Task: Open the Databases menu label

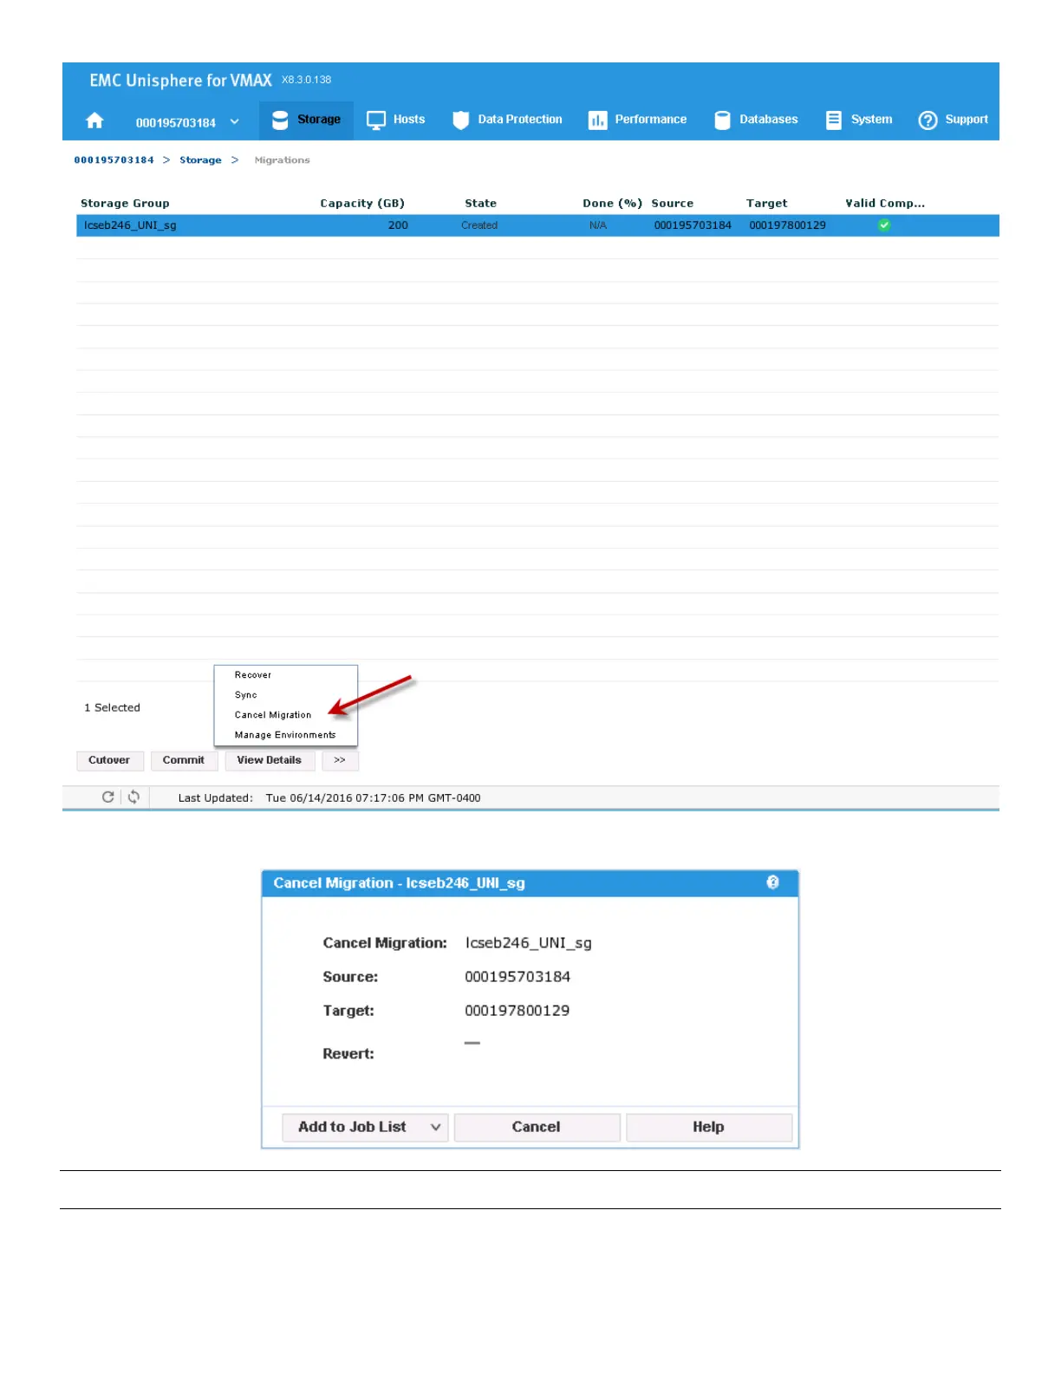Action: coord(768,120)
